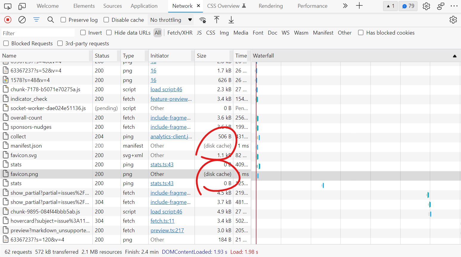Export network log as HAR
This screenshot has width=461, height=257.
(231, 20)
